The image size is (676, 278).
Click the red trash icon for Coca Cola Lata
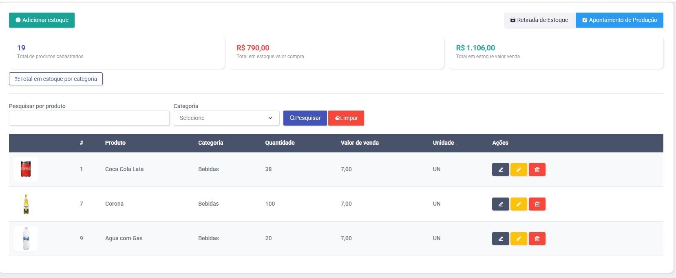coord(537,169)
